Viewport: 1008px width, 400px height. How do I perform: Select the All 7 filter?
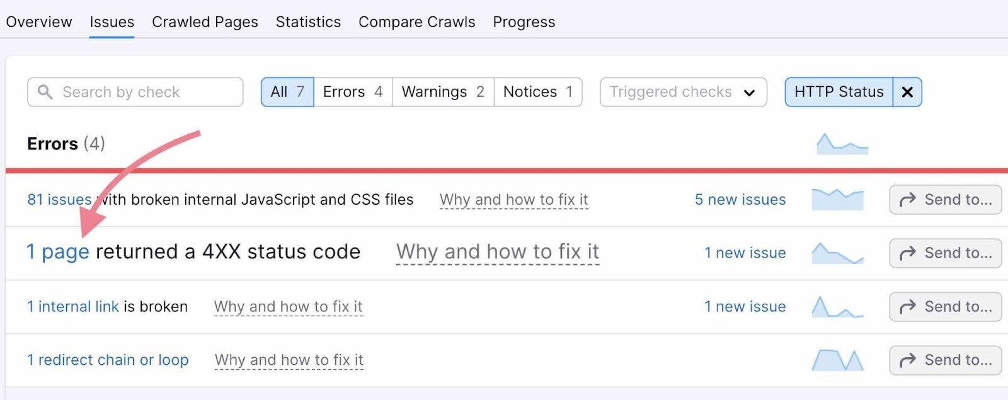click(287, 92)
